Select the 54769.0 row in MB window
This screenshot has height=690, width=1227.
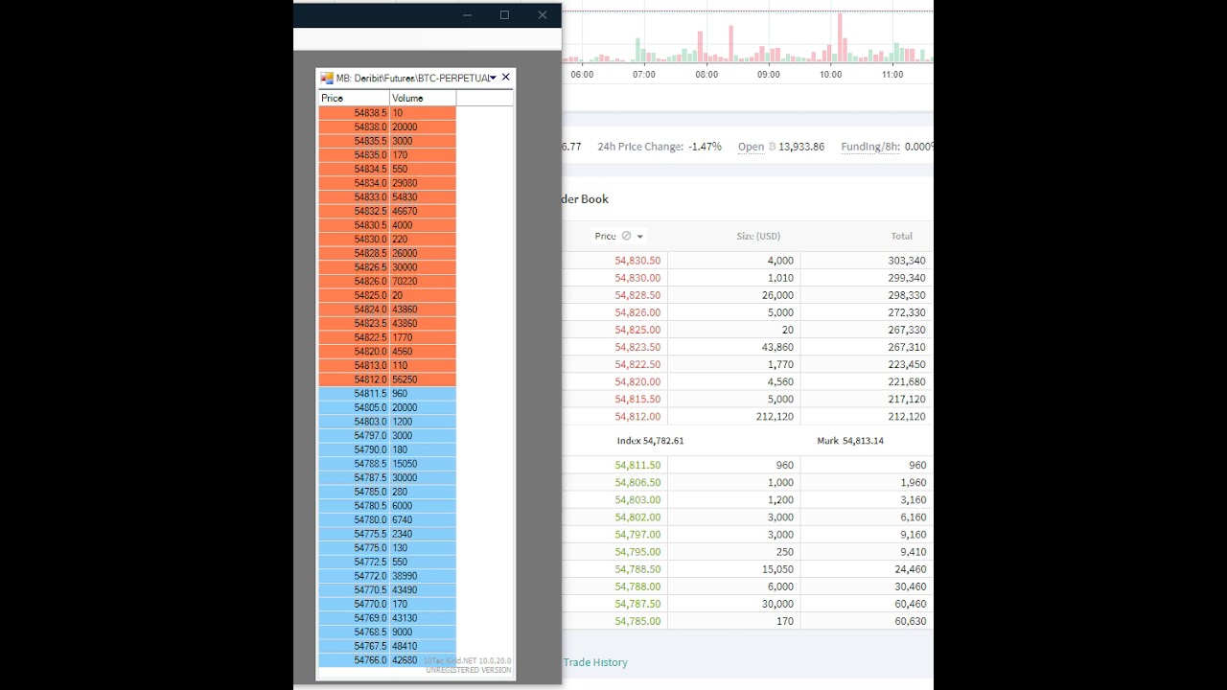tap(387, 618)
